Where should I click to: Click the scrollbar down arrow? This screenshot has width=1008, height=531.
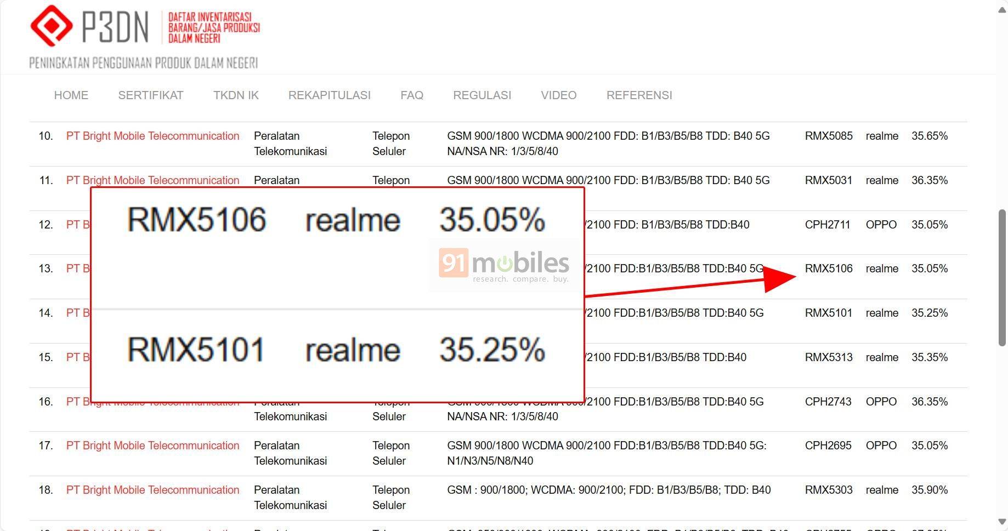(1002, 521)
